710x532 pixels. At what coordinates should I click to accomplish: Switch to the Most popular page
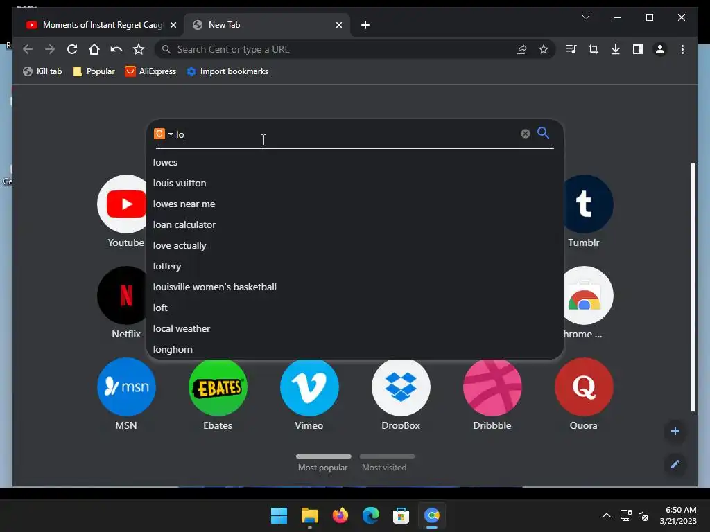click(323, 463)
